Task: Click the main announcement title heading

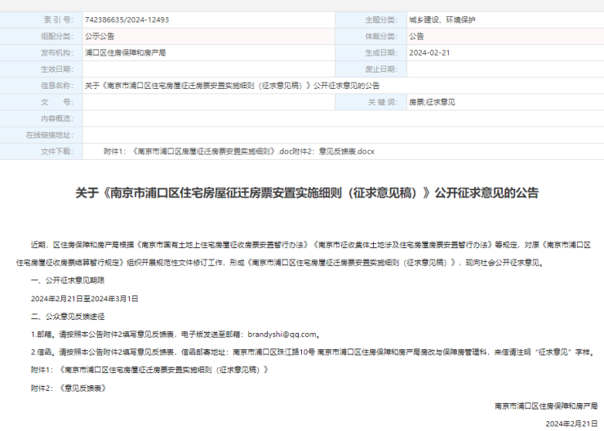Action: 307,193
